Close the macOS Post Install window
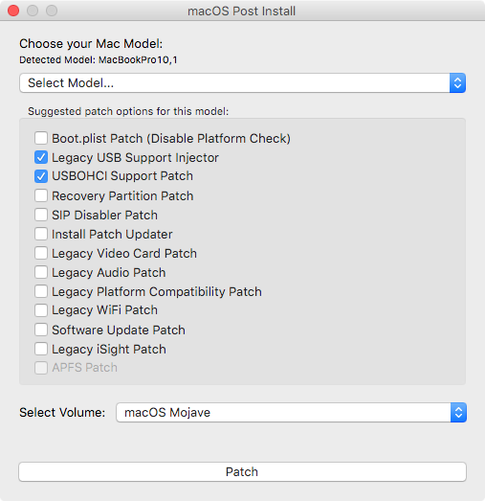Screen dimensions: 485x501 [13, 11]
